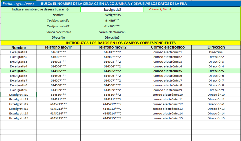
Task: Select the italic 'Teléfono móvil1' label
Action: coord(58,21)
